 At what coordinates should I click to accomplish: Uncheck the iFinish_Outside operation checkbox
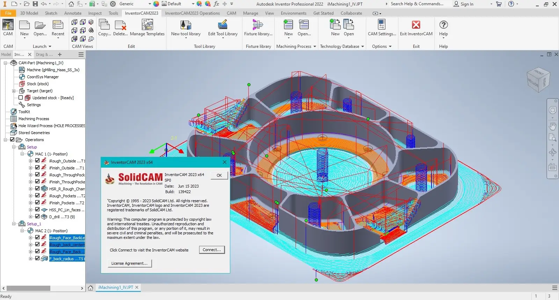(37, 168)
